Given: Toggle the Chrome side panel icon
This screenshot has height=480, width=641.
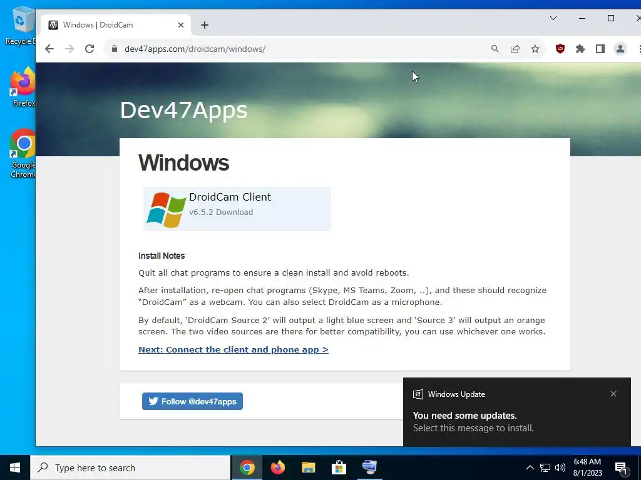Looking at the screenshot, I should click(x=600, y=49).
